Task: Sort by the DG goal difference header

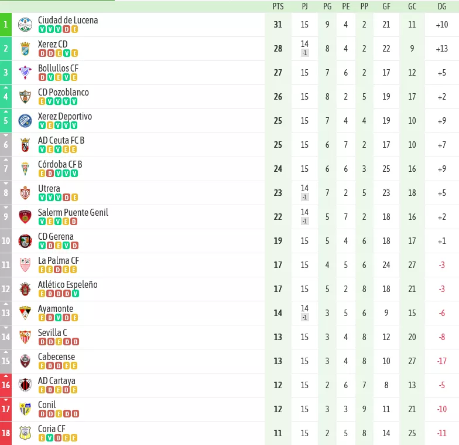Action: click(x=442, y=6)
